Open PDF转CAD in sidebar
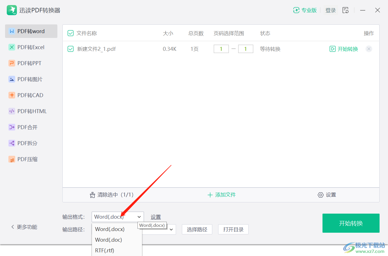Screen dimensions: 388x256 [31, 95]
